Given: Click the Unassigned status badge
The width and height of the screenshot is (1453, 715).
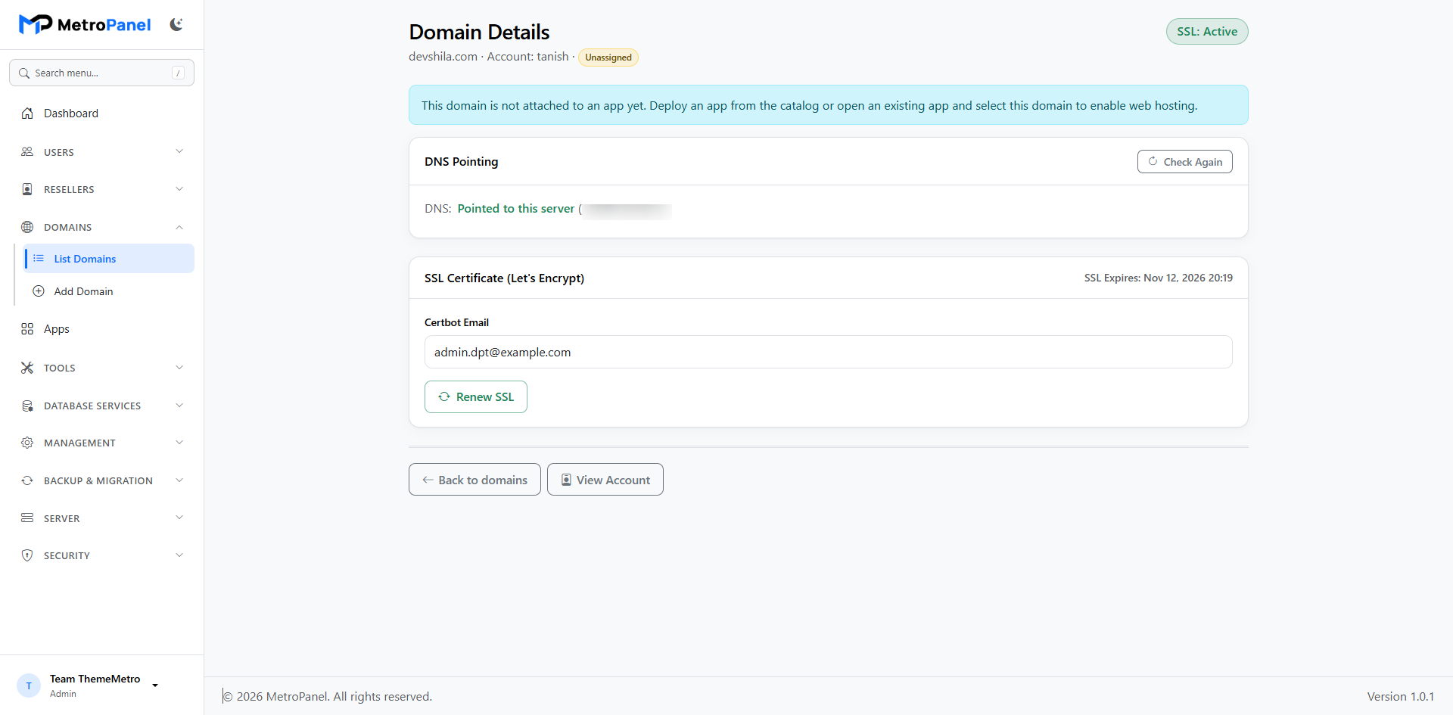Looking at the screenshot, I should tap(608, 58).
